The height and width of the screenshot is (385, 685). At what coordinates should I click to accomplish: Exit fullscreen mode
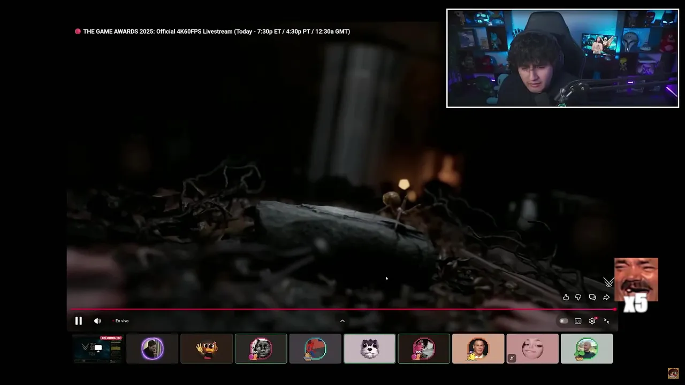[606, 321]
